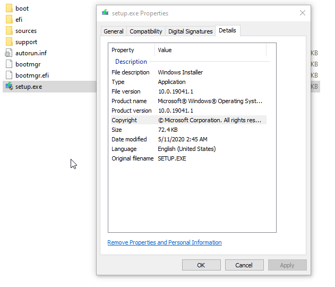
Task: Select the Product name property label
Action: (129, 101)
